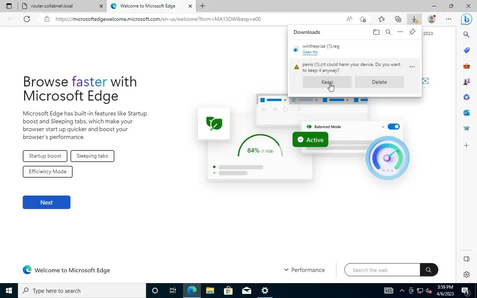Open sidebar settings gear
The image size is (477, 298).
[466, 275]
